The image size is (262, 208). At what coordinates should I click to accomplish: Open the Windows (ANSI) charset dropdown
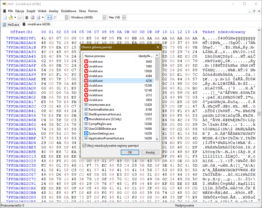[104, 17]
